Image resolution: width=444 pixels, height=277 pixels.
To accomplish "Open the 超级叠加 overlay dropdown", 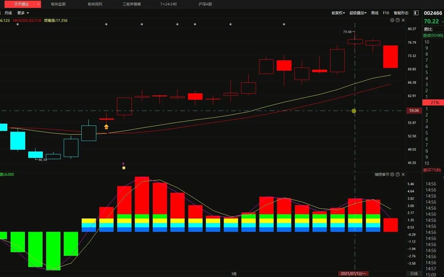I will pos(358,13).
